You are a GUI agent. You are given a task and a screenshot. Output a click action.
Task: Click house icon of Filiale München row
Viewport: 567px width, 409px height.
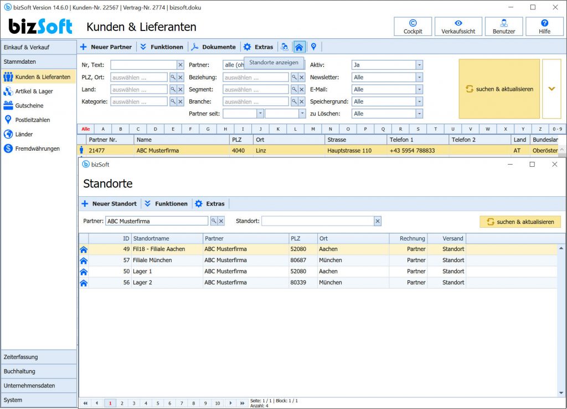tap(84, 260)
